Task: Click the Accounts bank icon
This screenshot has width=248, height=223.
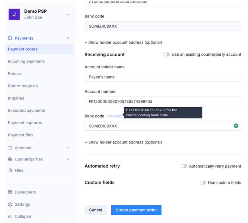Action: pos(10,148)
